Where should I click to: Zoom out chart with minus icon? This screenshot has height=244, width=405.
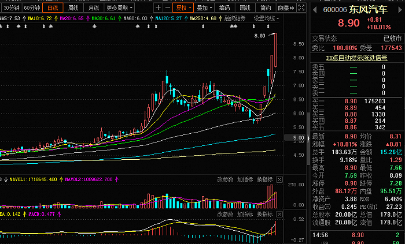click(x=168, y=8)
